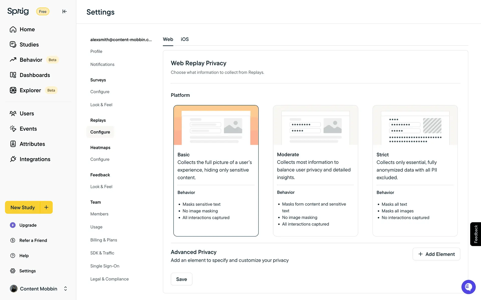
Task: Open Billing & Plans settings link
Action: [x=104, y=240]
